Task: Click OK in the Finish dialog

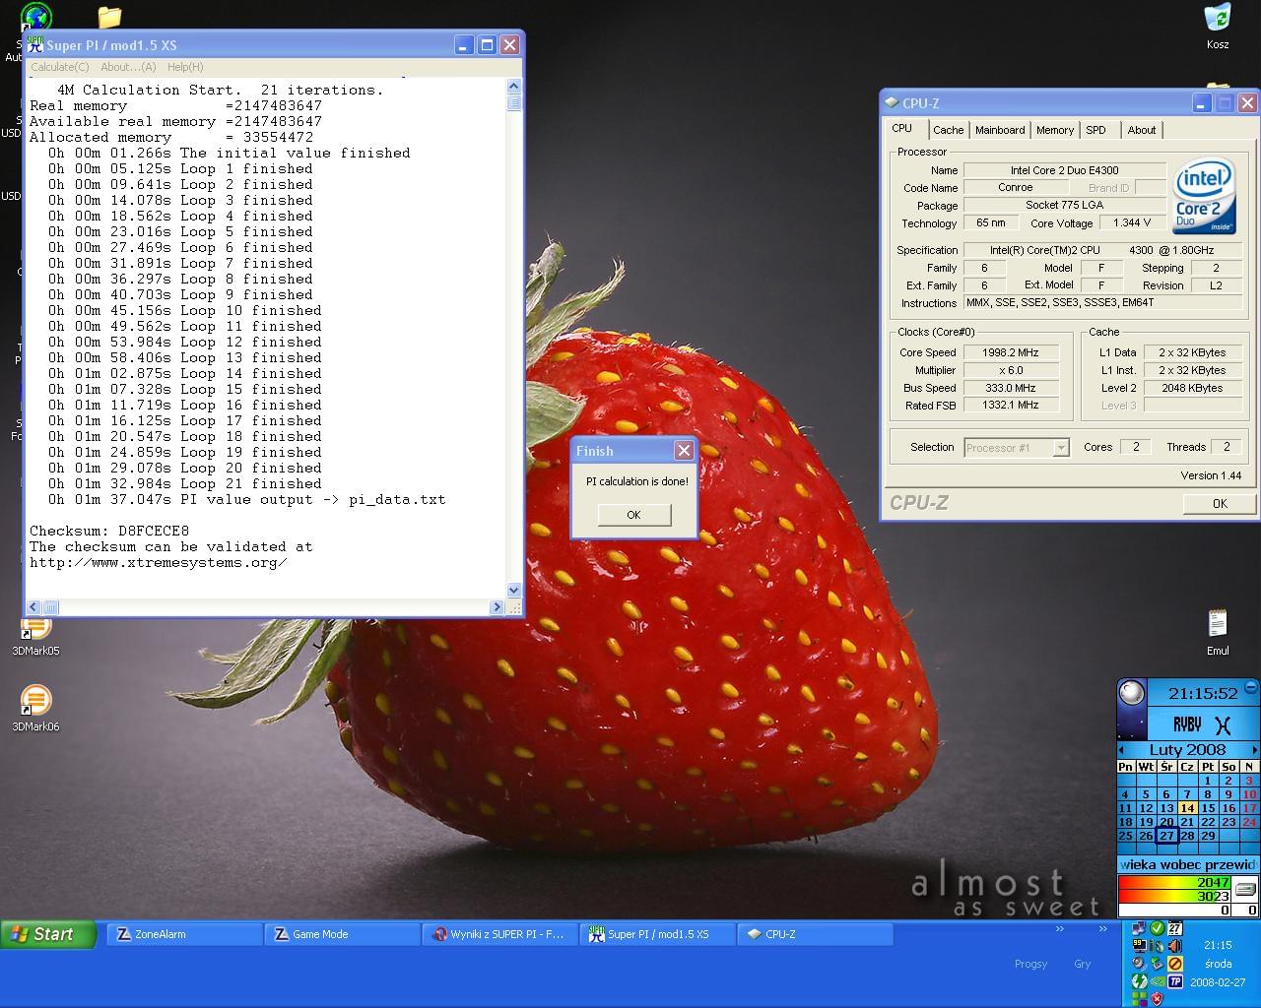Action: coord(633,515)
